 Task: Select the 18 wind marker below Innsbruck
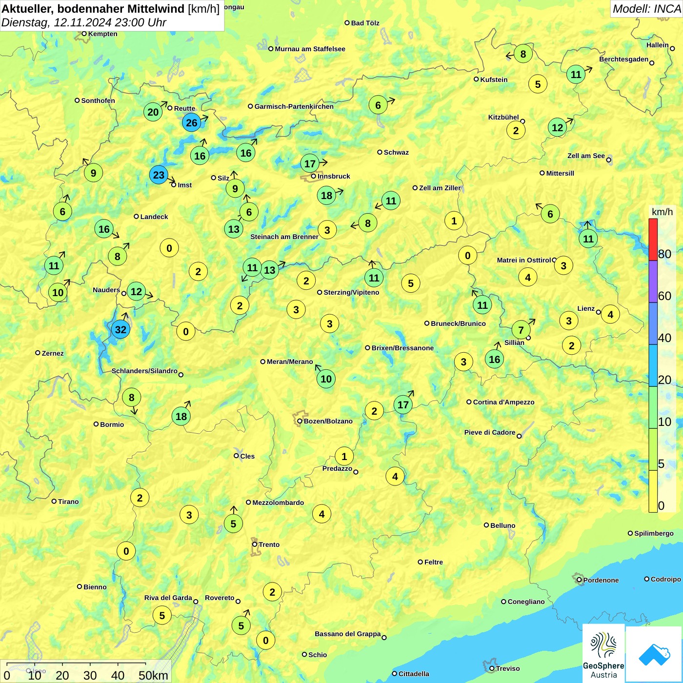coord(326,196)
